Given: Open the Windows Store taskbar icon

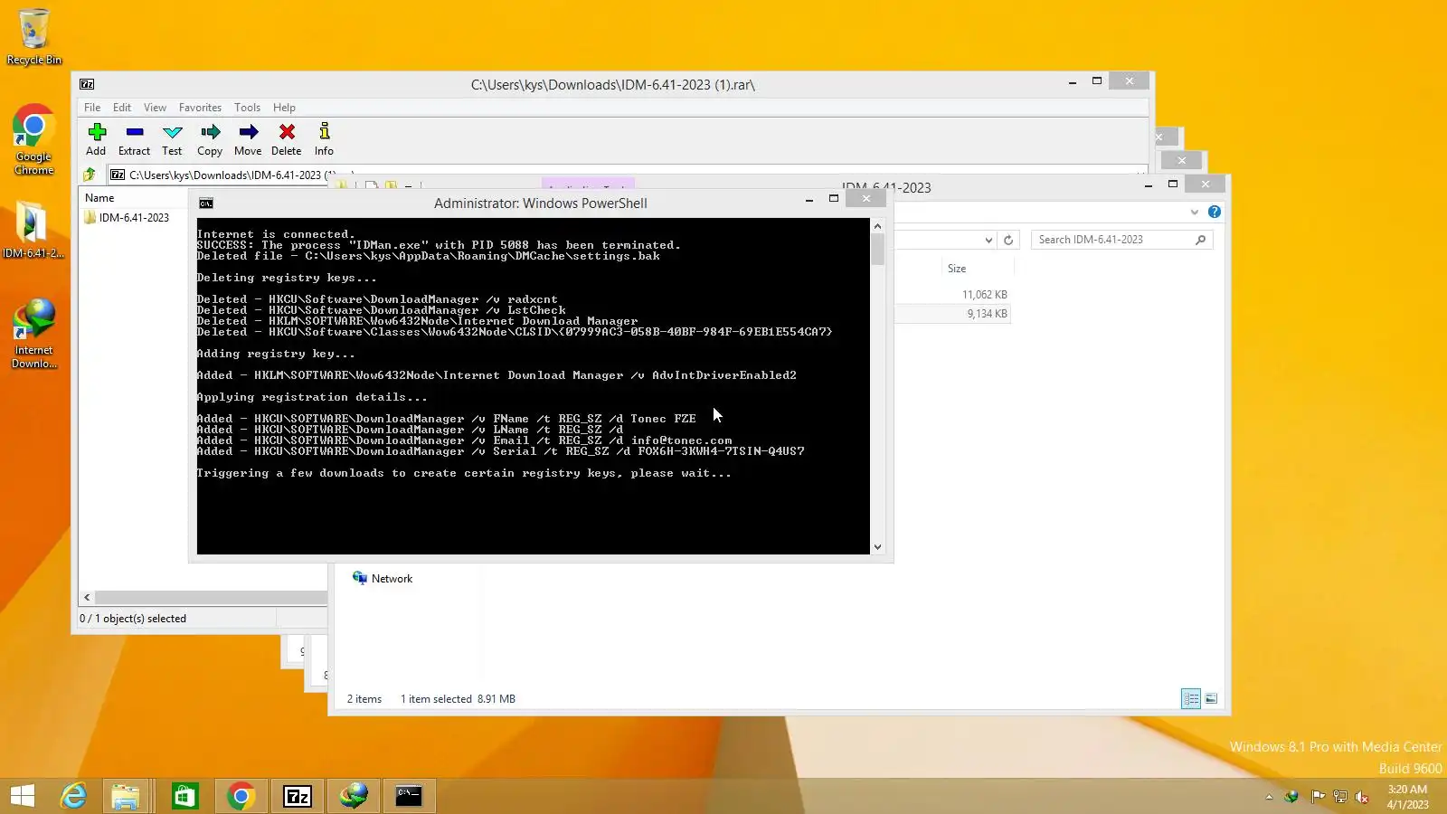Looking at the screenshot, I should pos(184,796).
